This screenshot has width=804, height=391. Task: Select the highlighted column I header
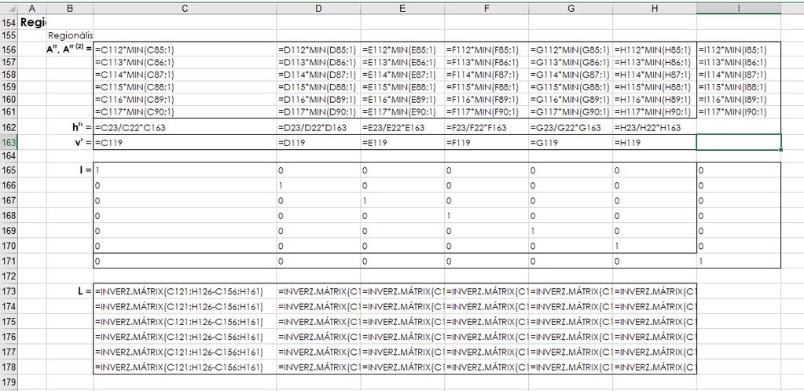(x=738, y=8)
